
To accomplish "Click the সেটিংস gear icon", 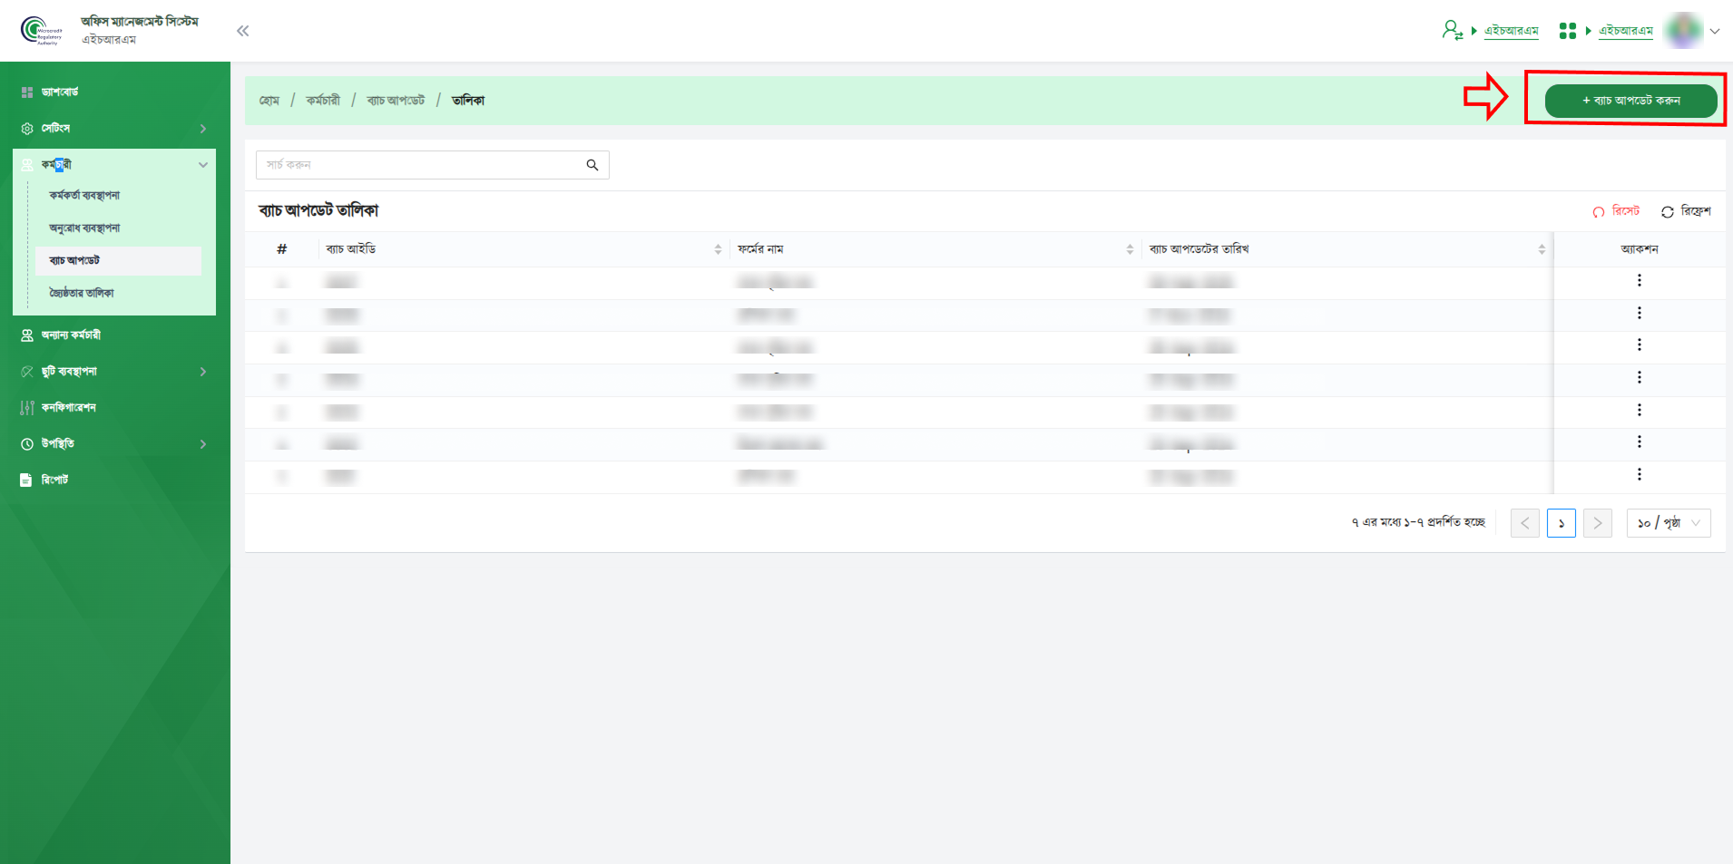I will coord(27,129).
